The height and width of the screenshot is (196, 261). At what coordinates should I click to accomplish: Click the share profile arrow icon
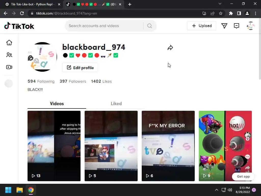170,48
